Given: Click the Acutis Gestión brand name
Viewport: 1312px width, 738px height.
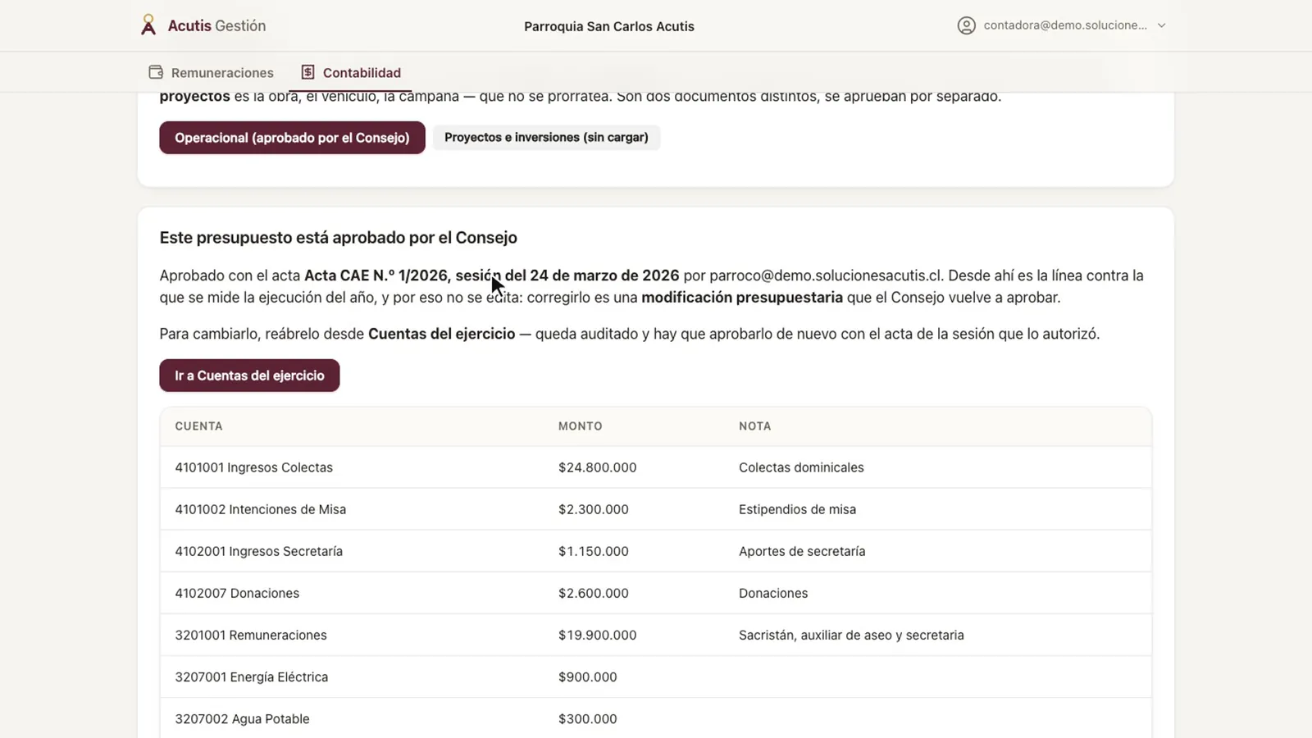Looking at the screenshot, I should 216,25.
